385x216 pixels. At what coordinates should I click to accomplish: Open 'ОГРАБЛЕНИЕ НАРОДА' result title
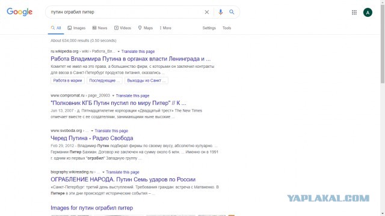pos(123,179)
